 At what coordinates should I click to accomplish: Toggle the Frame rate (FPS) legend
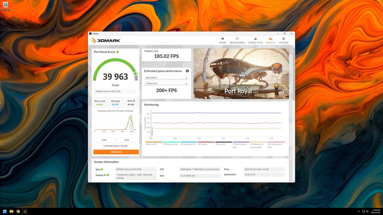click(x=154, y=143)
